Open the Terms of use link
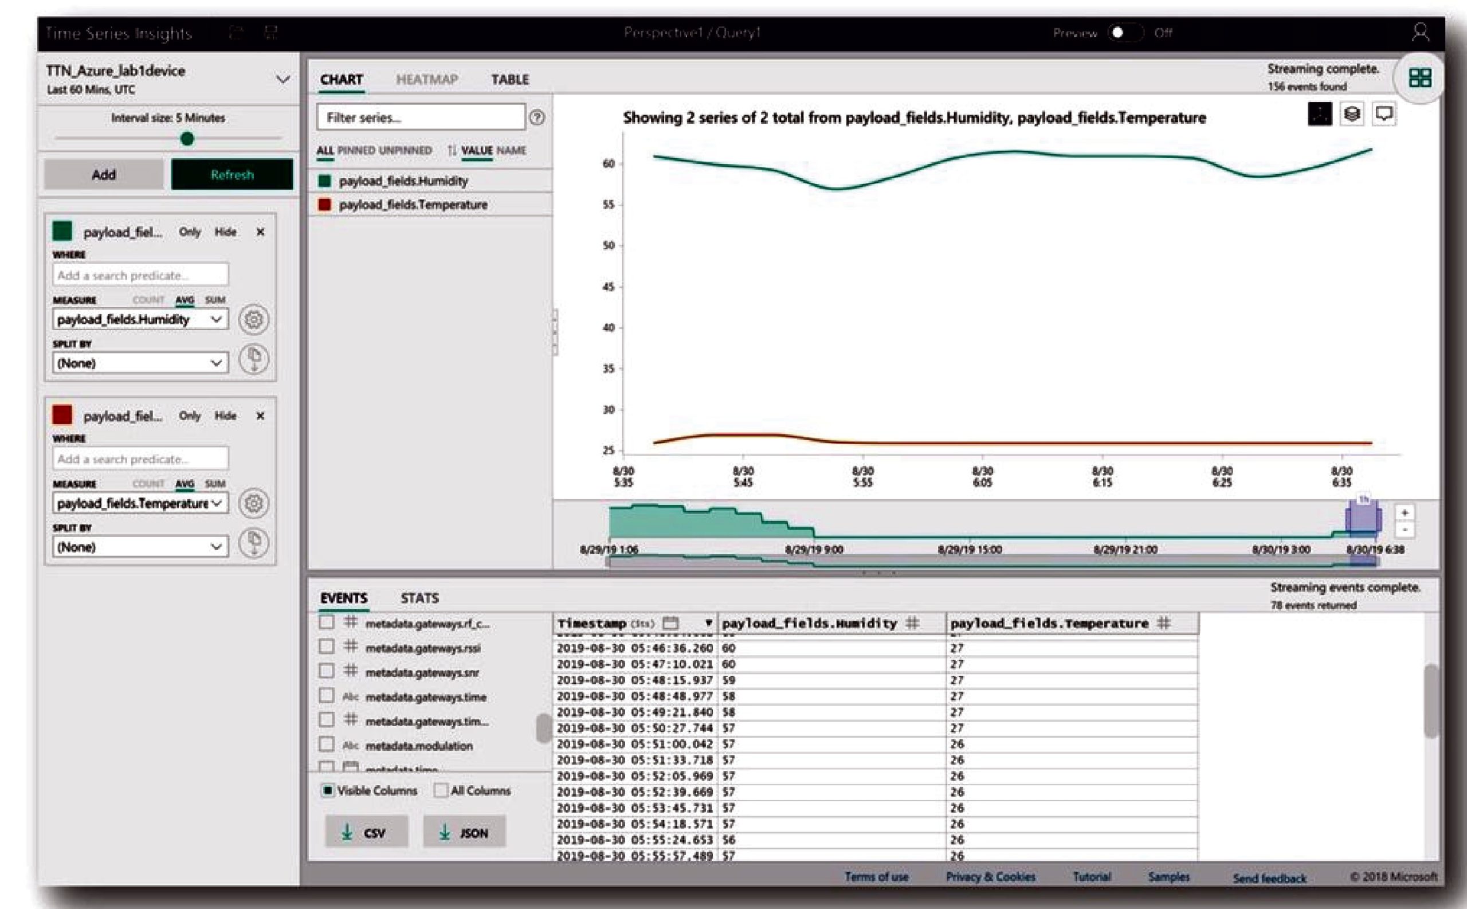1467x909 pixels. click(x=876, y=877)
